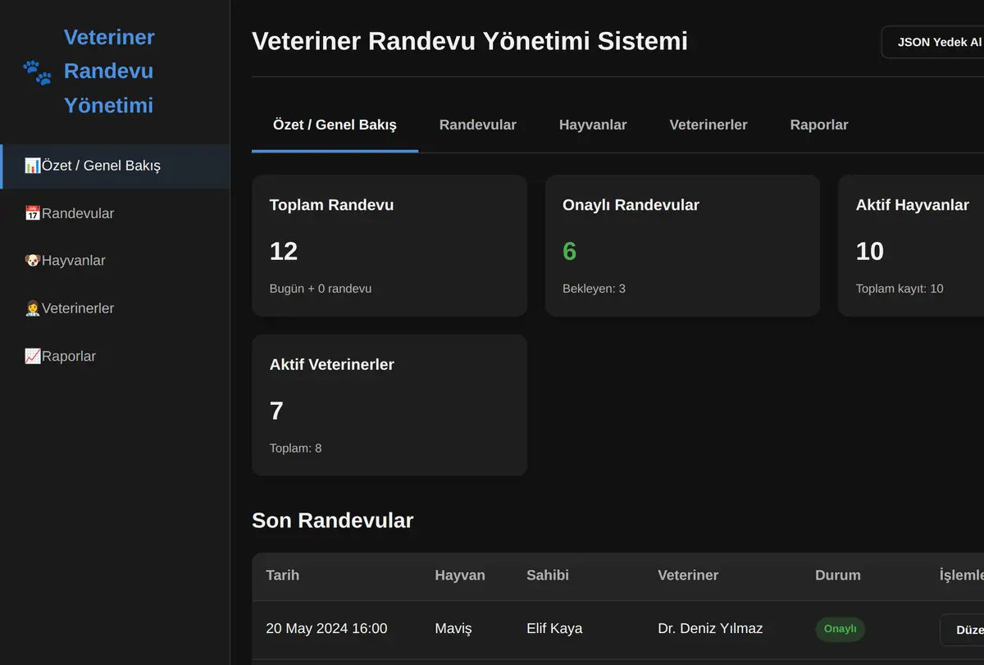The image size is (984, 665).
Task: Open Hayvanlar in the sidebar
Action: pyautogui.click(x=115, y=261)
